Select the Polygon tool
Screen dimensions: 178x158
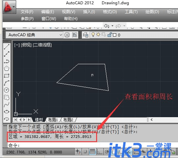tap(7, 68)
